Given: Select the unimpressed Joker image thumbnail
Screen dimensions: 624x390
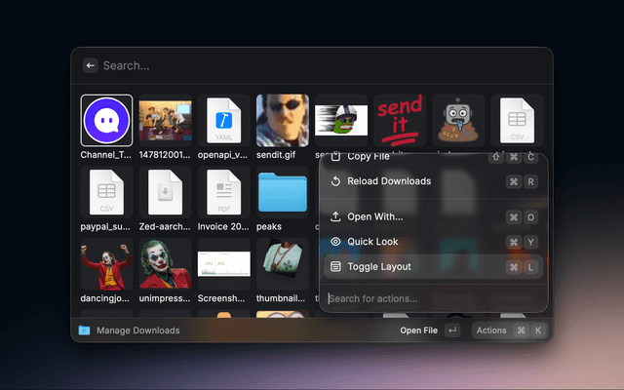Looking at the screenshot, I should pos(165,263).
